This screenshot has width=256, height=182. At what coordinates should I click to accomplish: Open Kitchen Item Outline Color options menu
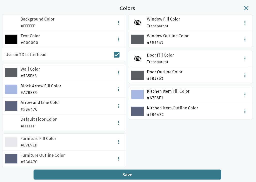(x=245, y=111)
